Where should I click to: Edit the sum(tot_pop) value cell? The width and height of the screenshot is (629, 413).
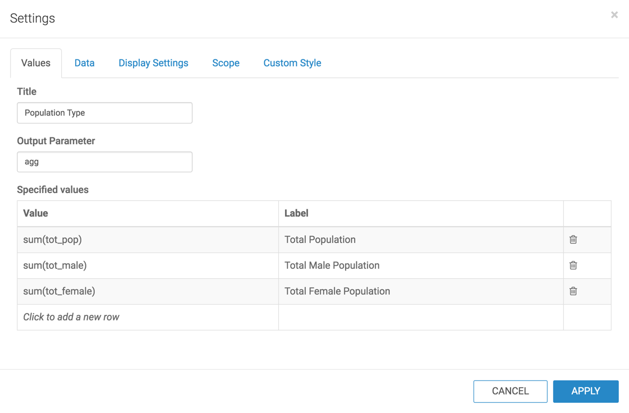tap(148, 240)
